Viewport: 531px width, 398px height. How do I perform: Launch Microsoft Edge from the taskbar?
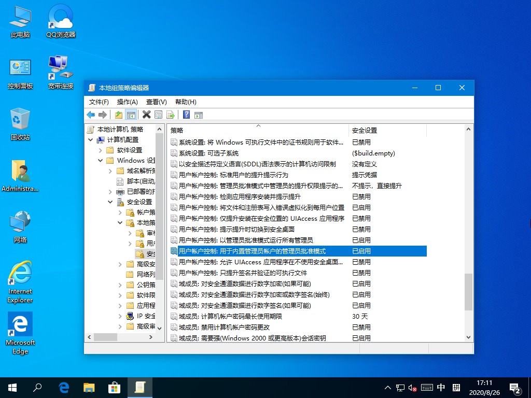(x=64, y=387)
